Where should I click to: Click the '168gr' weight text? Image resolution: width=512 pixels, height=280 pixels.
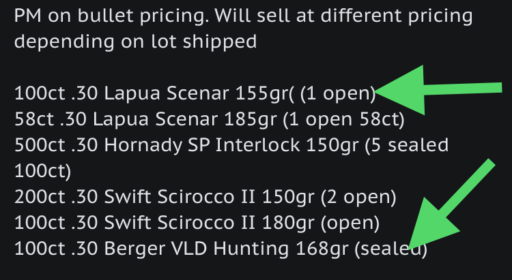coord(322,249)
